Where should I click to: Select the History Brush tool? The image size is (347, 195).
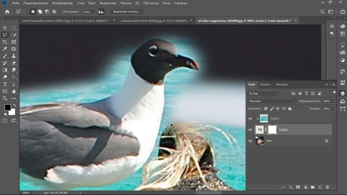[5, 63]
